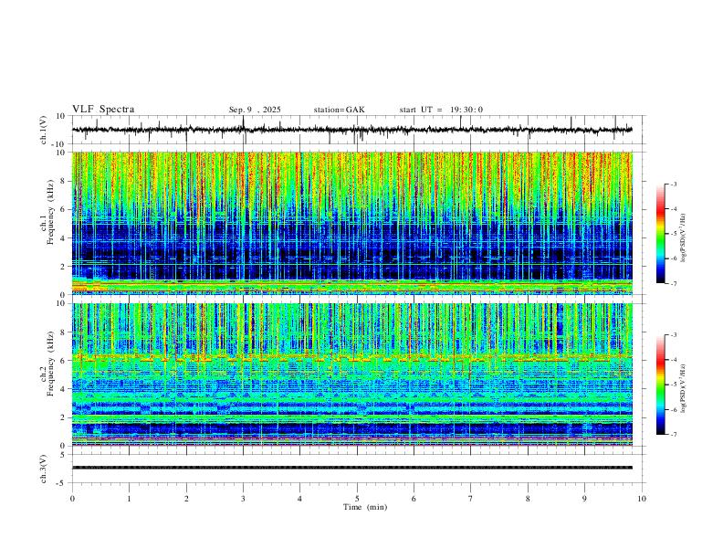Click time axis tick label '3'
This screenshot has height=559, width=723.
coord(243,499)
